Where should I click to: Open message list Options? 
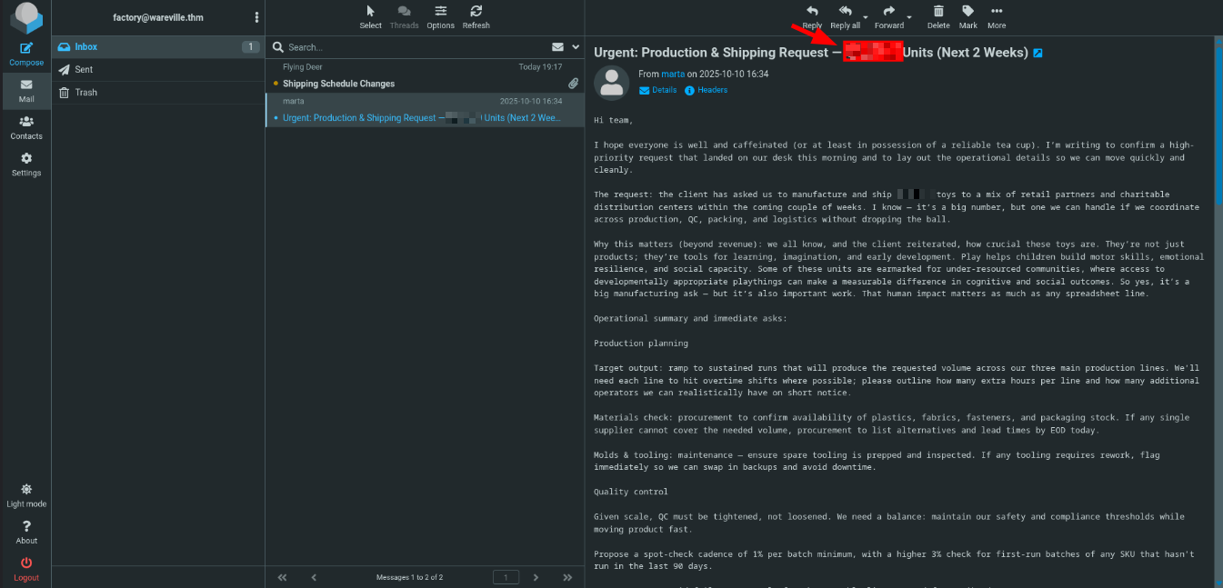pyautogui.click(x=440, y=17)
